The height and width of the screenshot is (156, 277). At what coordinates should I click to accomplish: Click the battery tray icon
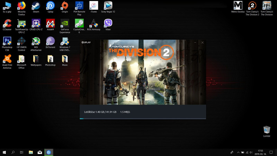point(243,152)
